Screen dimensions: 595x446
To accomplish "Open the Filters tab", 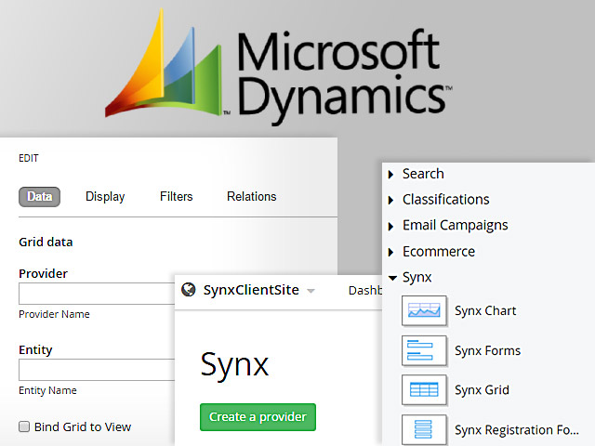I will pos(176,196).
